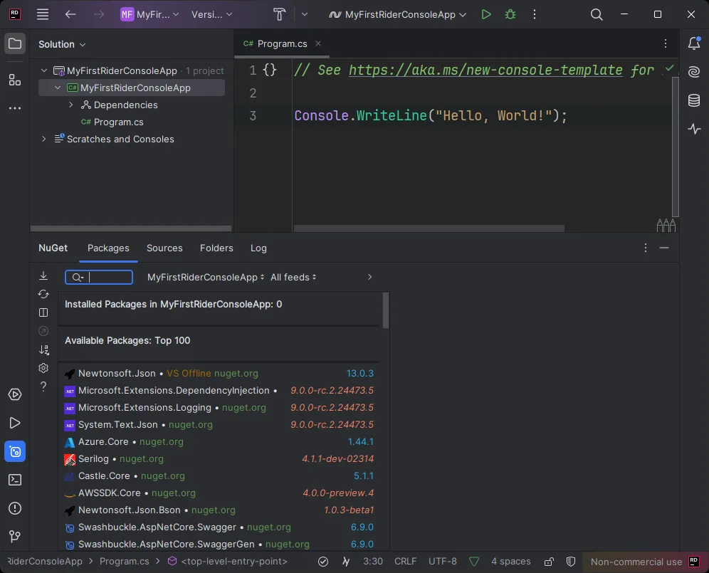Open the Terminal tool window
The image size is (709, 573).
[15, 480]
